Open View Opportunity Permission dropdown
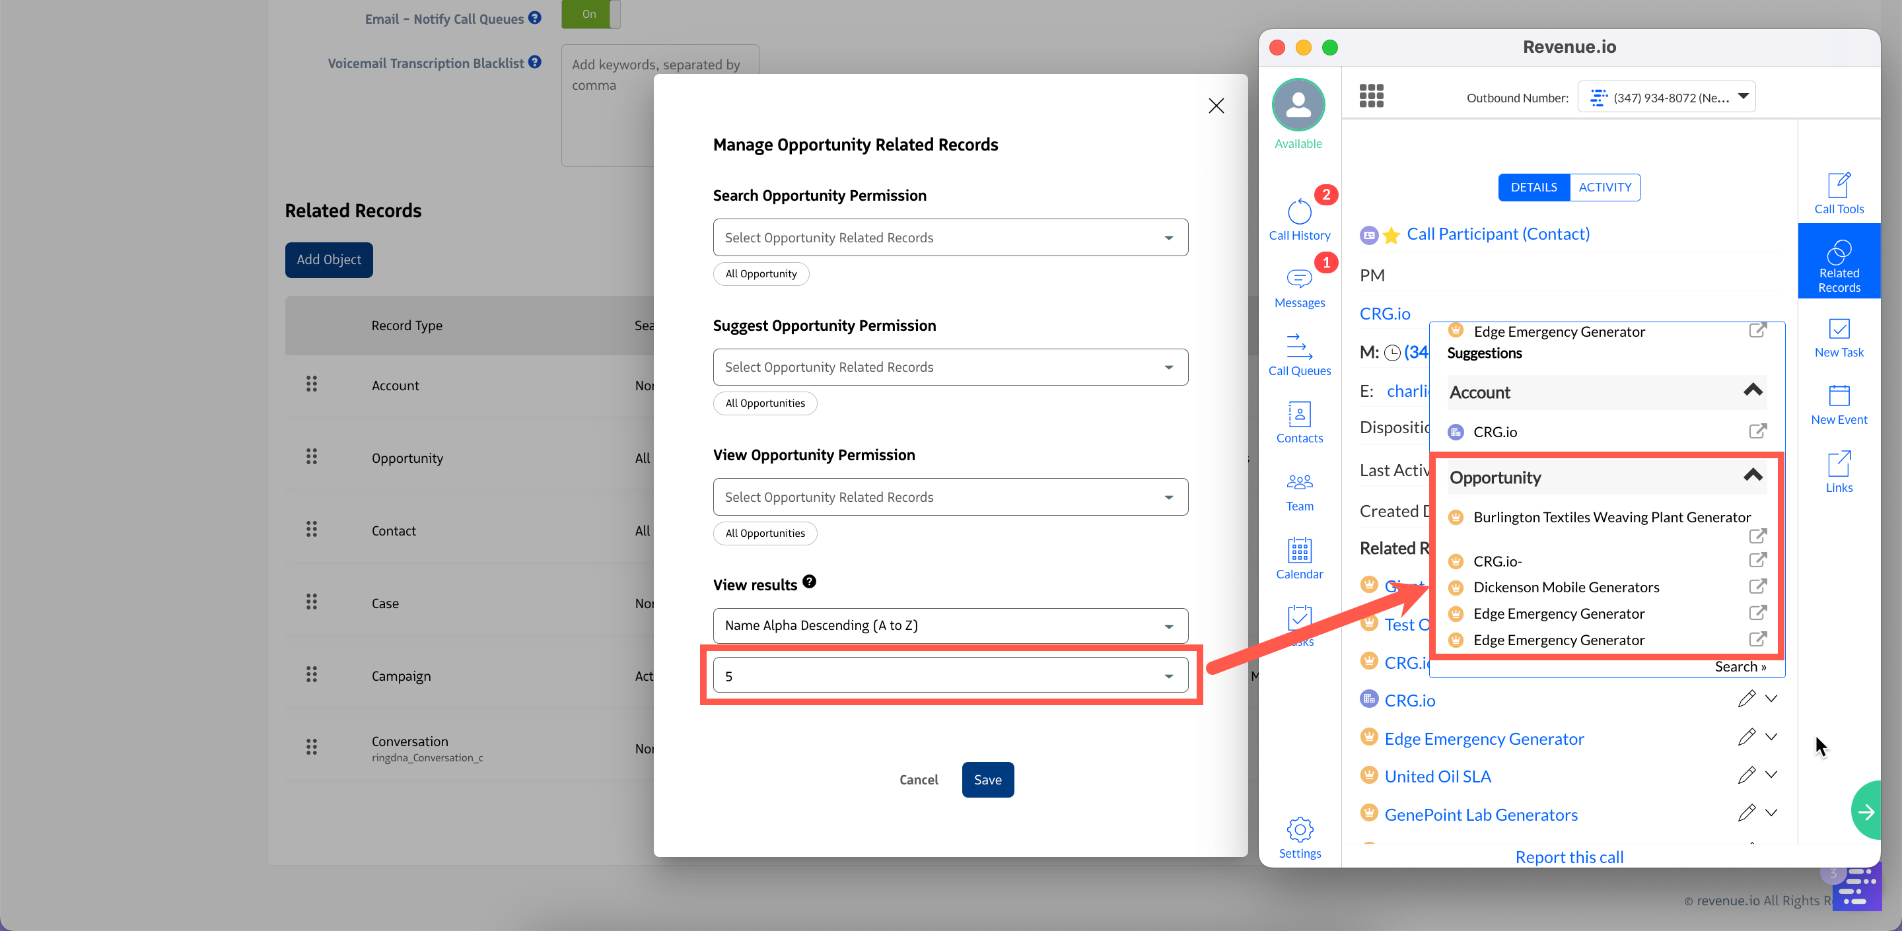The width and height of the screenshot is (1902, 931). click(950, 497)
